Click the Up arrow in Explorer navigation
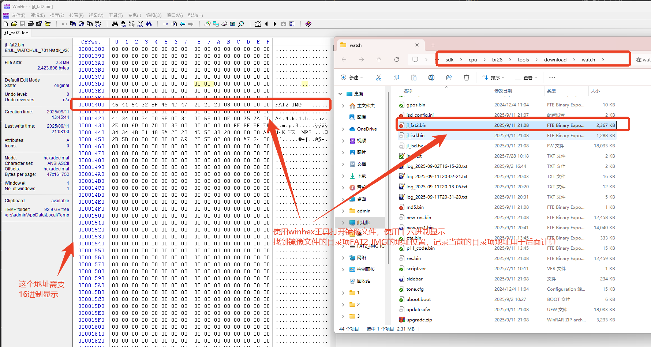The width and height of the screenshot is (651, 347). [x=379, y=59]
